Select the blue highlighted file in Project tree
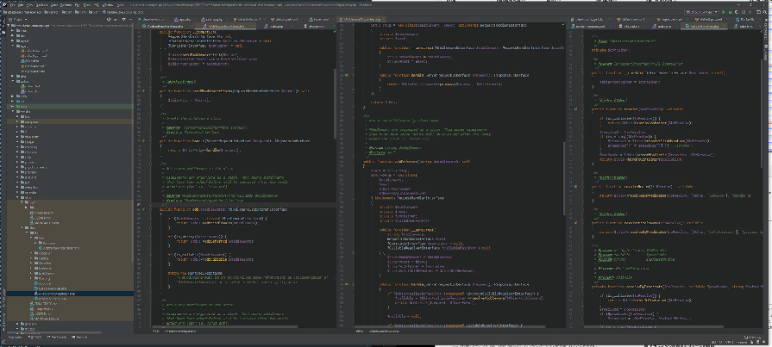The width and height of the screenshot is (772, 347). (x=71, y=294)
